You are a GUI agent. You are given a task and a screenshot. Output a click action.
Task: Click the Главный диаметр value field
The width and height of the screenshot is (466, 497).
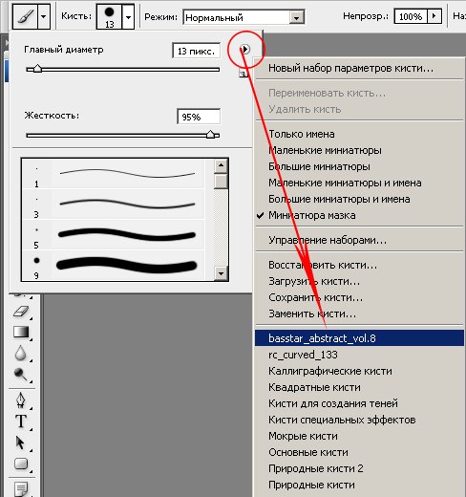tap(196, 51)
